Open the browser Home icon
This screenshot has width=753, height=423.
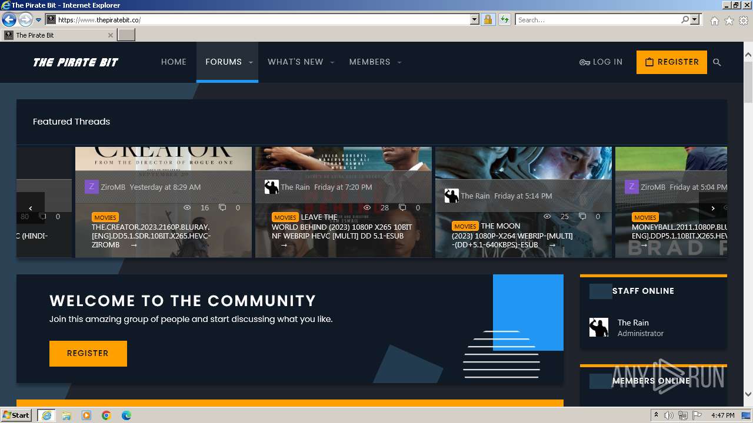coord(714,21)
